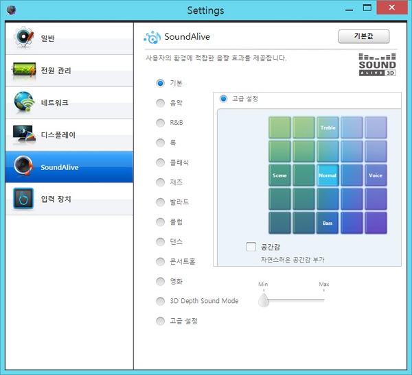
Task: Select the 기본 radio button
Action: 160,83
